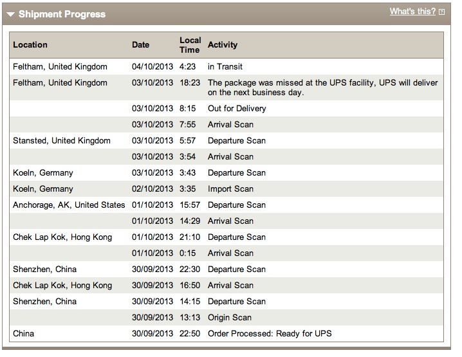The height and width of the screenshot is (357, 462).
Task: Click the Date column header
Action: click(140, 45)
